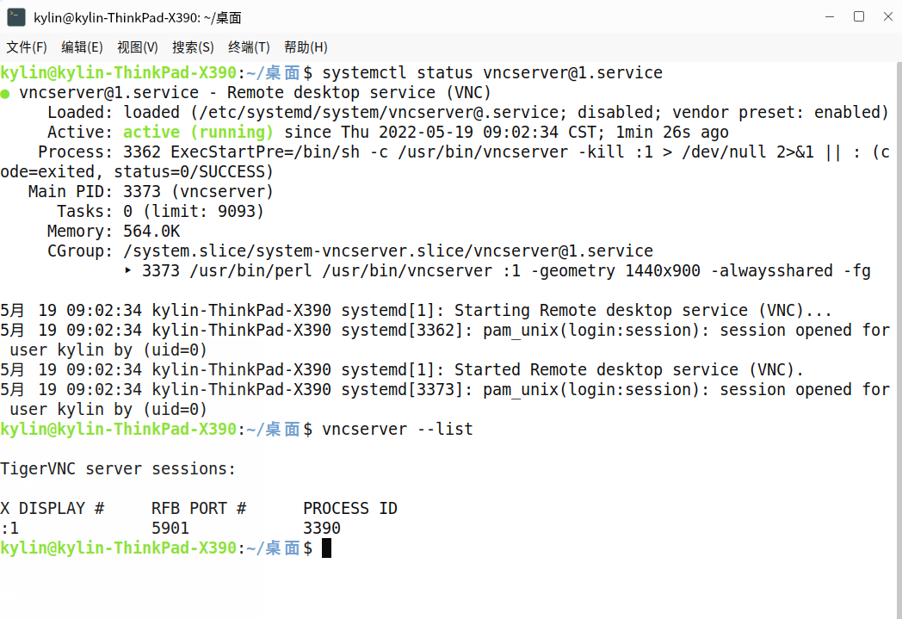Click the "vncserver --list" command text

tap(398, 430)
